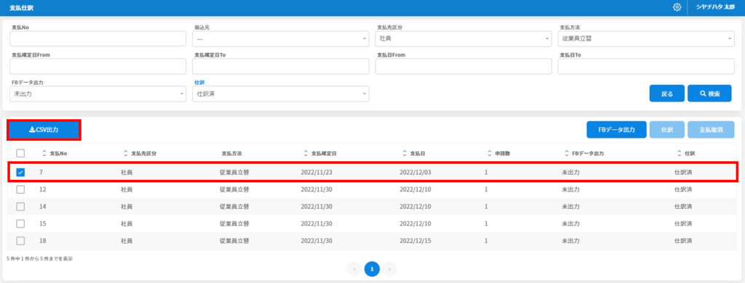
Task: Check the checkbox for row 18
Action: pyautogui.click(x=20, y=241)
